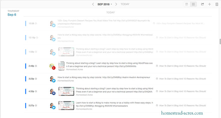Viewport: 221px width, 118px height.
Task: Click the clock icon next to 2:49p
Action: (x=36, y=66)
